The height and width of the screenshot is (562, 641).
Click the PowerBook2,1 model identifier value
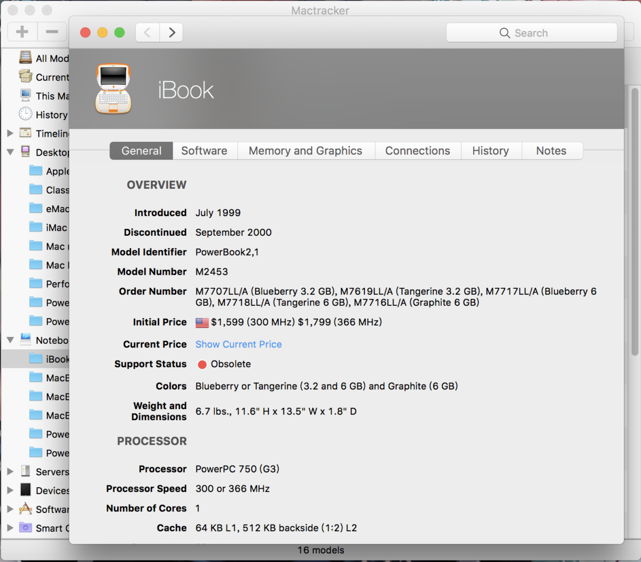point(227,252)
